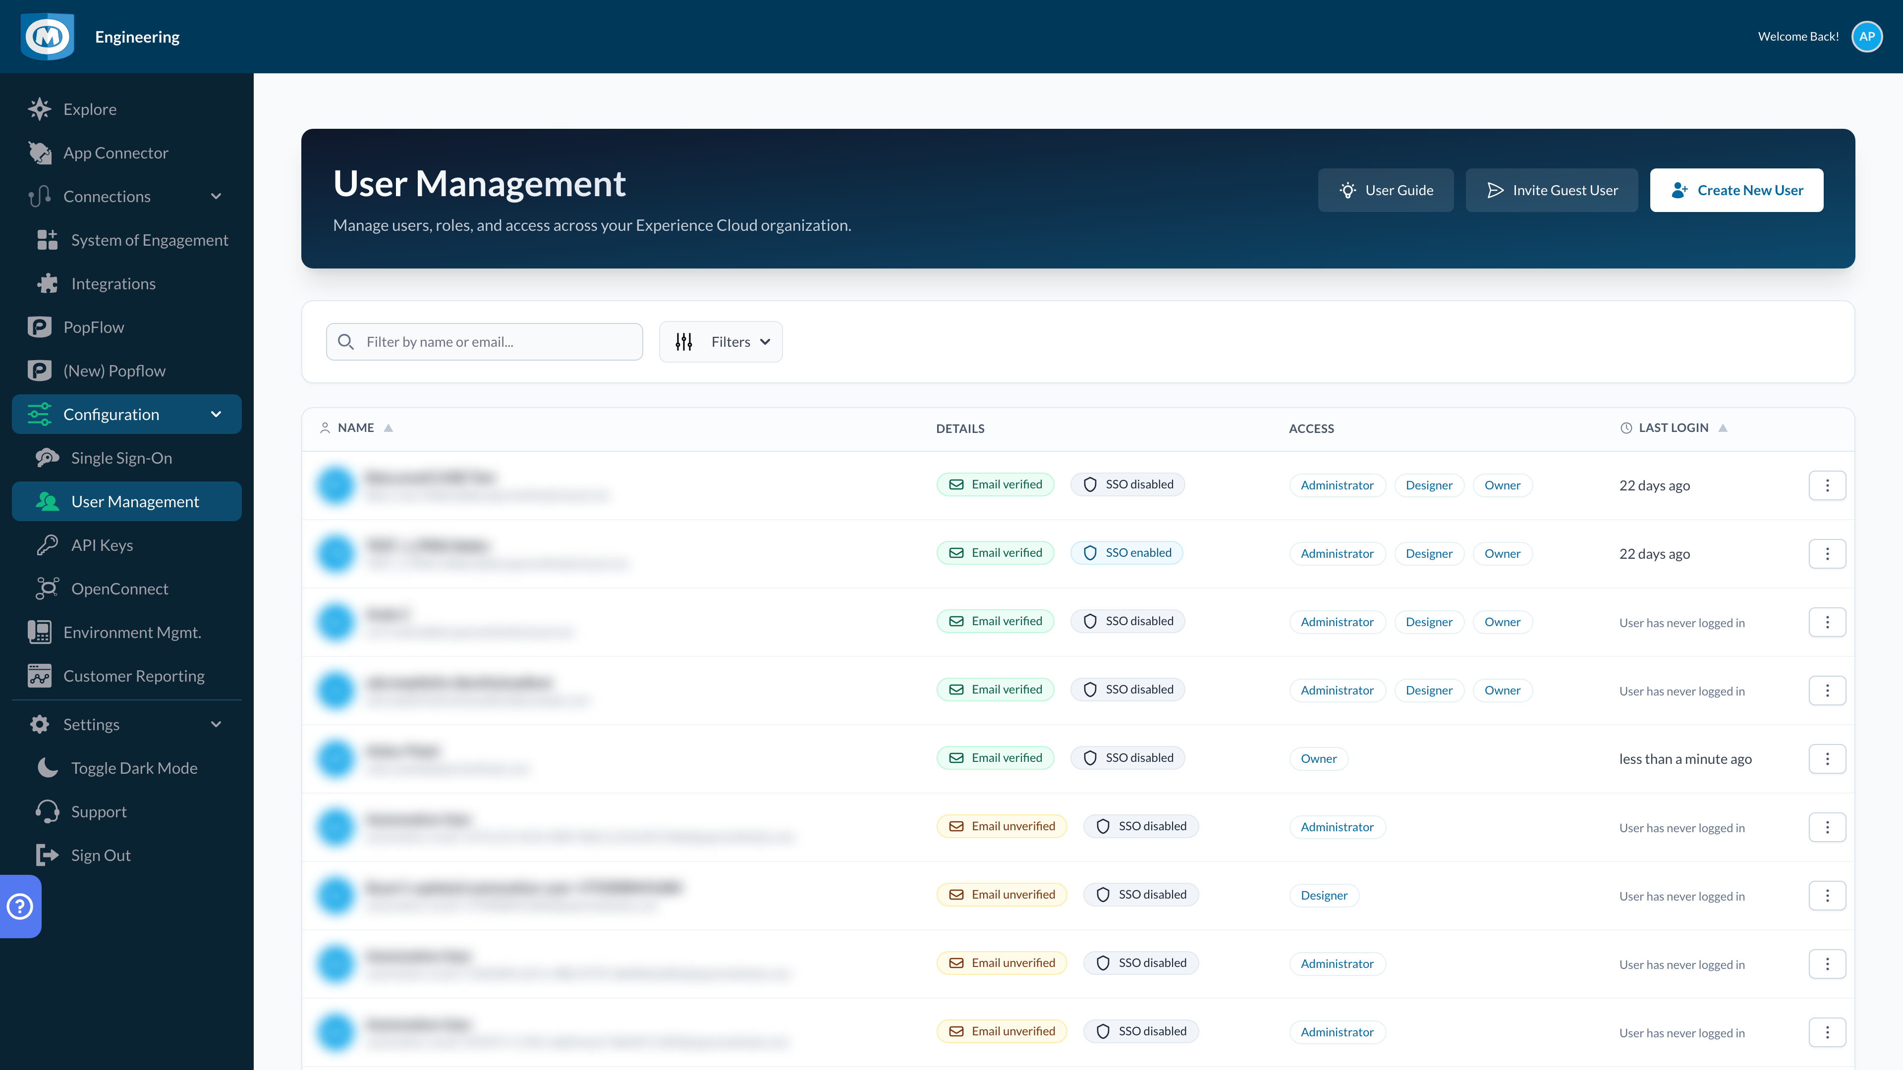
Task: Open actions menu for the Designer-only user
Action: click(x=1827, y=896)
